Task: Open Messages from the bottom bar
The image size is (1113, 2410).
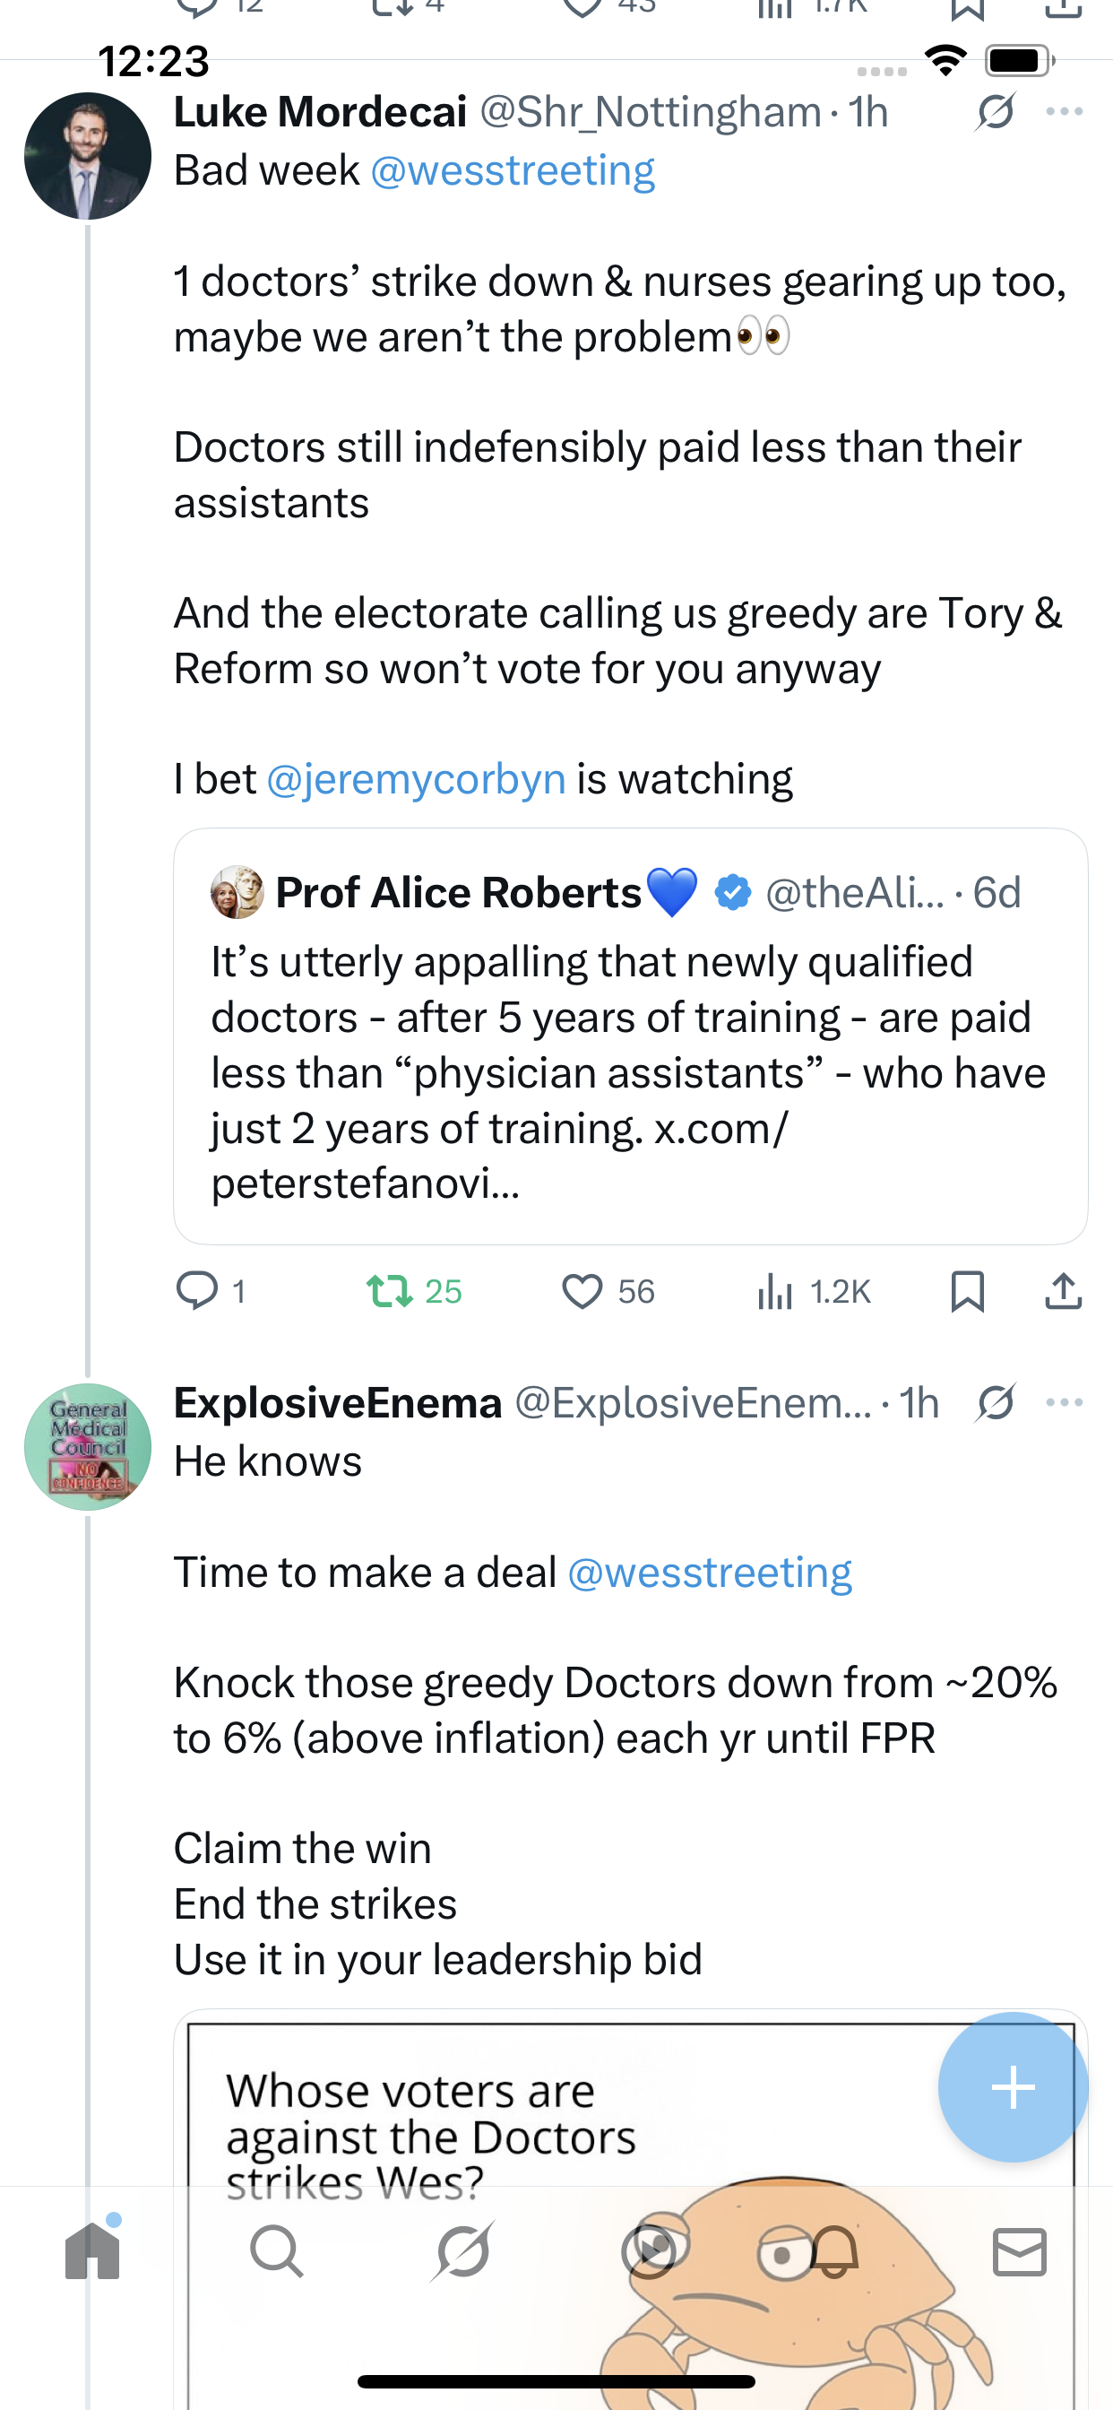Action: point(1020,2251)
